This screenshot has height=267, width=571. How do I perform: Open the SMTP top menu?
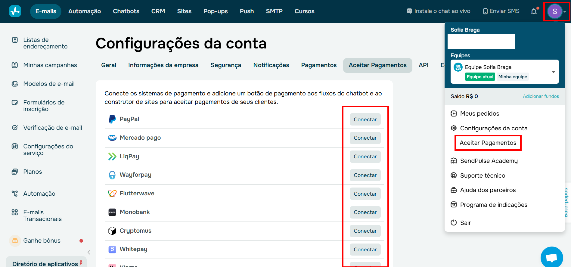274,11
